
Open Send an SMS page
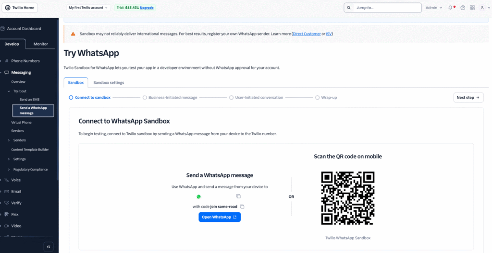pos(29,100)
